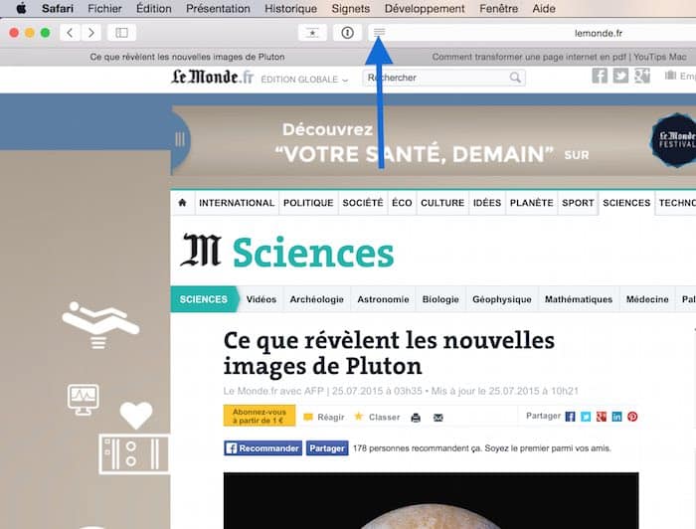Open Le Monde Facebook page icon
The image size is (696, 529).
[x=600, y=76]
